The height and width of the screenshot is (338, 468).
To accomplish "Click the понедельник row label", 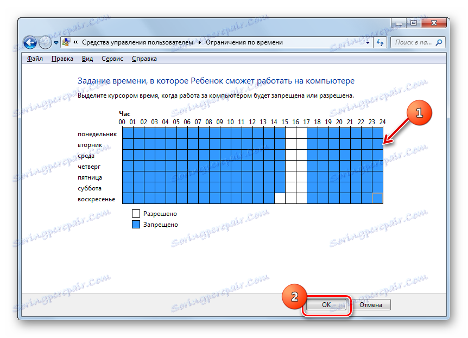I will tap(97, 134).
